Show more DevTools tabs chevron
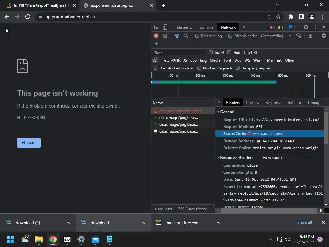Viewport: 329px width, 247px height. (244, 27)
